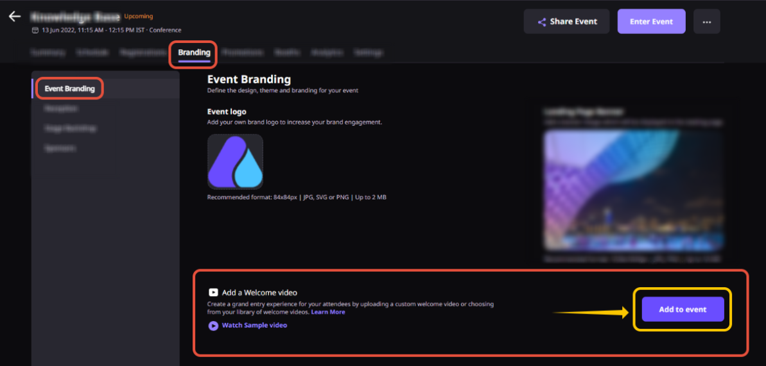Viewport: 766px width, 366px height.
Task: Switch to the Branding tab
Action: [x=194, y=53]
